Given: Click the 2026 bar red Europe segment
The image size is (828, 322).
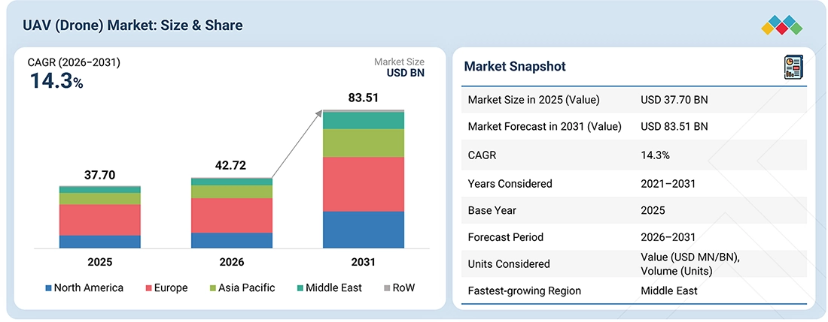Looking at the screenshot, I should pos(231,215).
